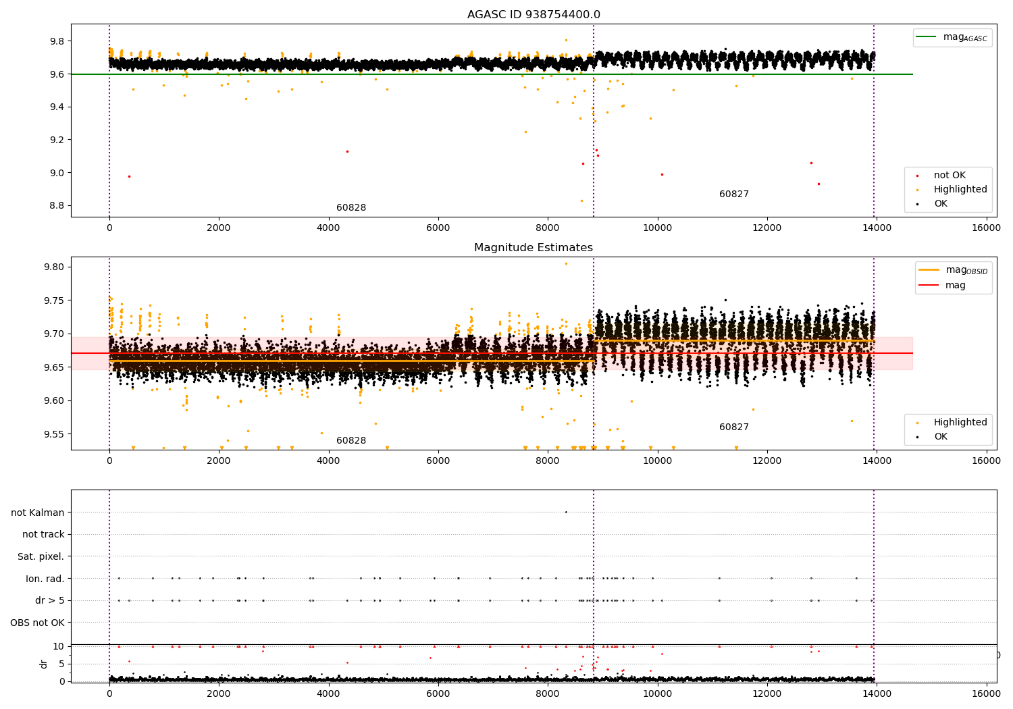Click the 60828 annotation in Magnitude Estimates
This screenshot has height=709, width=1013.
pyautogui.click(x=351, y=441)
